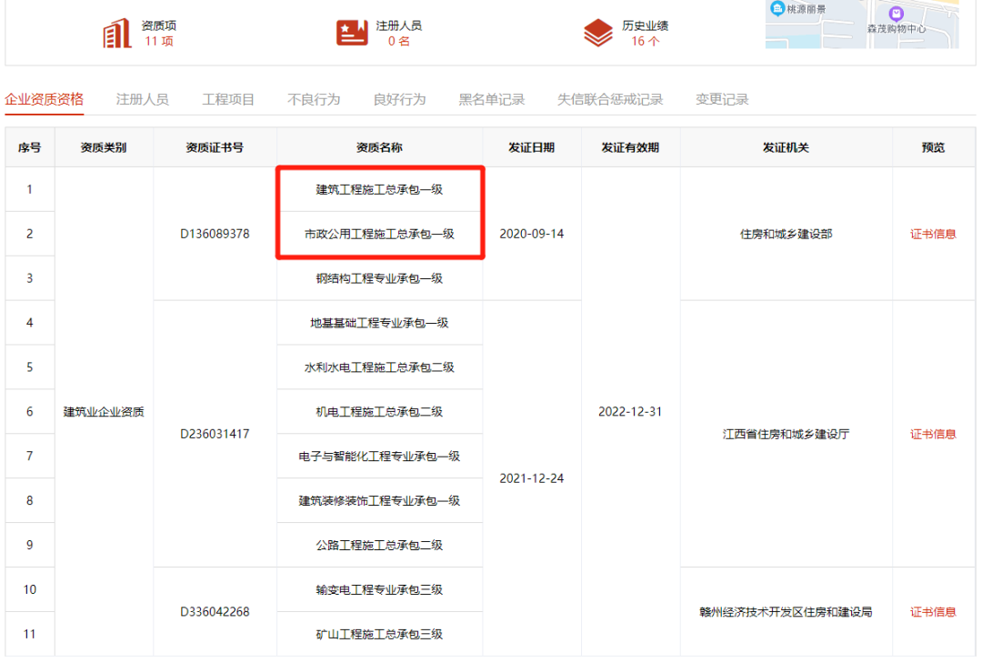Click the 11 项 qualification count
Screen dimensions: 982x663
point(159,42)
